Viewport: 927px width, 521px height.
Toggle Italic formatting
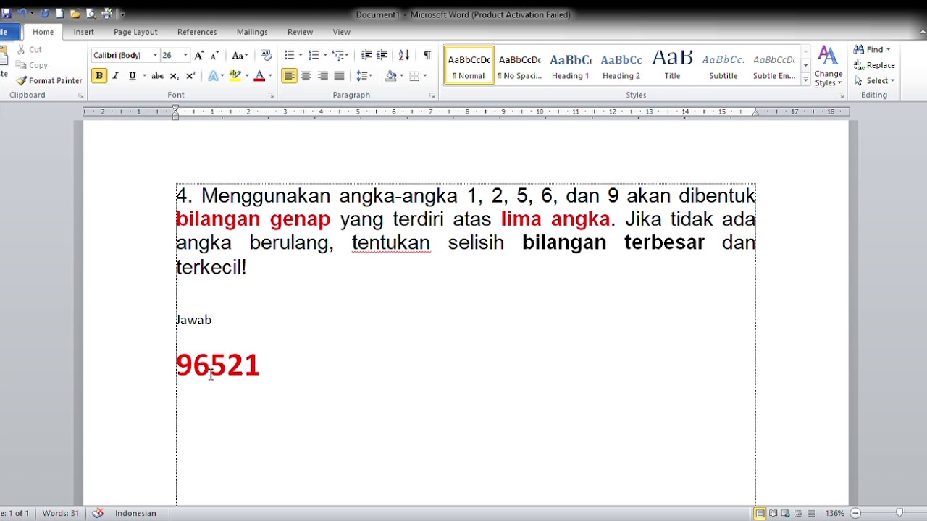coord(115,76)
